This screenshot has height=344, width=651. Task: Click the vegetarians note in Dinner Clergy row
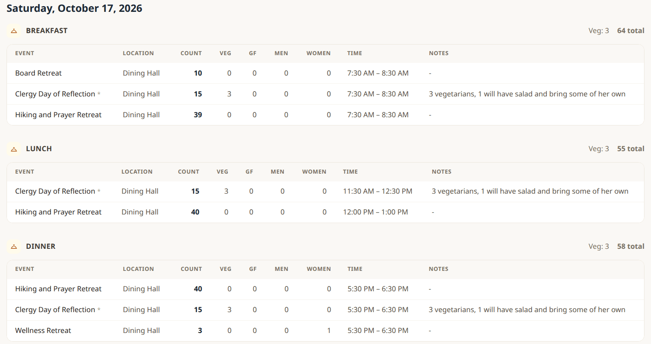527,310
